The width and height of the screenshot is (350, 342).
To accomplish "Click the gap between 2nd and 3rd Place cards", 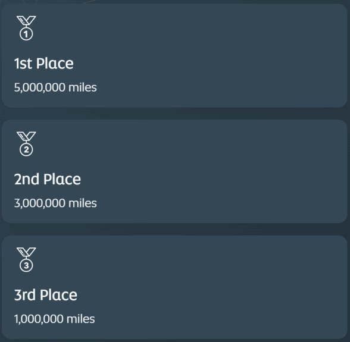I will click(174, 230).
